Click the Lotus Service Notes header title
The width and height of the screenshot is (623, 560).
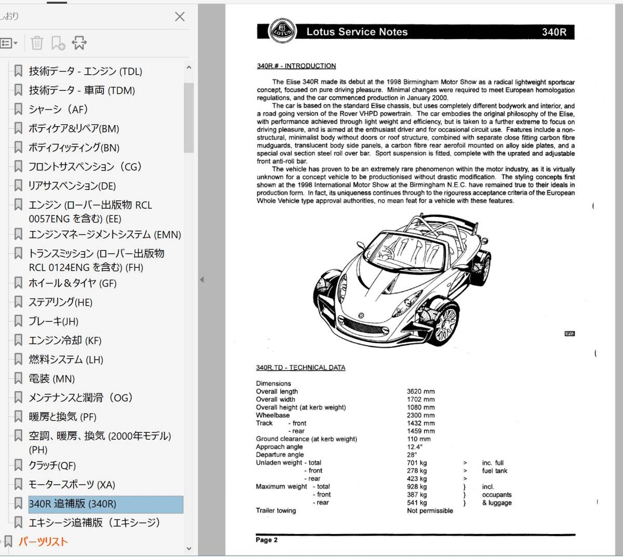pyautogui.click(x=357, y=32)
